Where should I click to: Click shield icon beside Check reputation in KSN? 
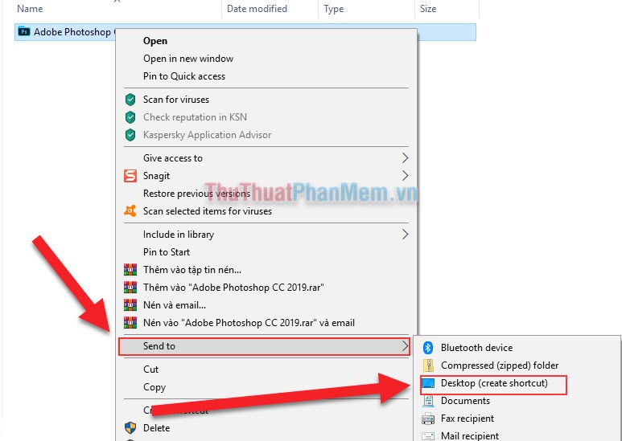[x=130, y=117]
